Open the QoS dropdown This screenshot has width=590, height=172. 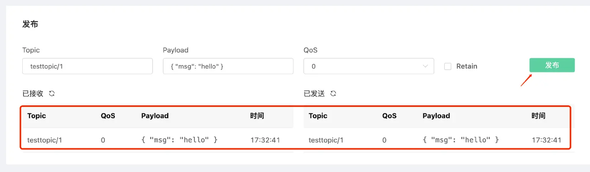click(x=369, y=66)
